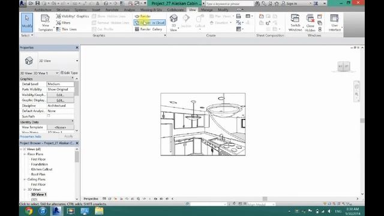Close the Properties panel
The height and width of the screenshot is (216, 384).
tap(77, 47)
